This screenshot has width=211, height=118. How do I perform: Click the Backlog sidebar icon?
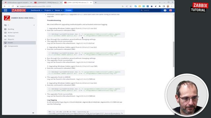(5, 29)
